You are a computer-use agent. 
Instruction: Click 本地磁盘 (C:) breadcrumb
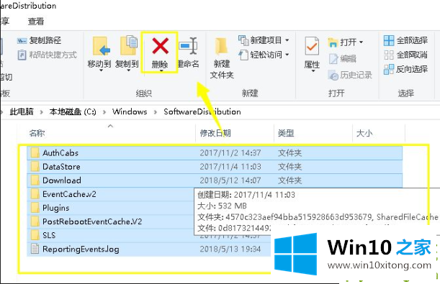pyautogui.click(x=73, y=111)
